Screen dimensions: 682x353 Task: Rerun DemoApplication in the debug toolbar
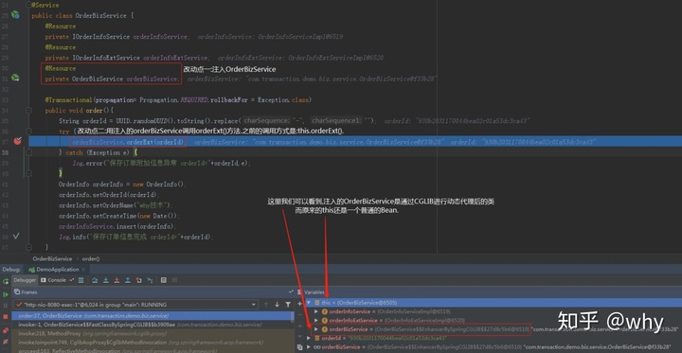(x=6, y=281)
